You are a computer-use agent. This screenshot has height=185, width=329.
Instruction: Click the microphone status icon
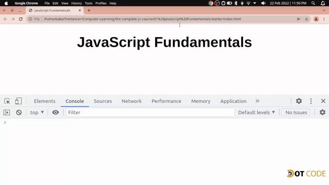(242, 3)
